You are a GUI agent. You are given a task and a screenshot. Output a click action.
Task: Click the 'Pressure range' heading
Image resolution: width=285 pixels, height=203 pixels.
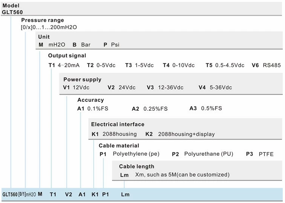(x=42, y=20)
